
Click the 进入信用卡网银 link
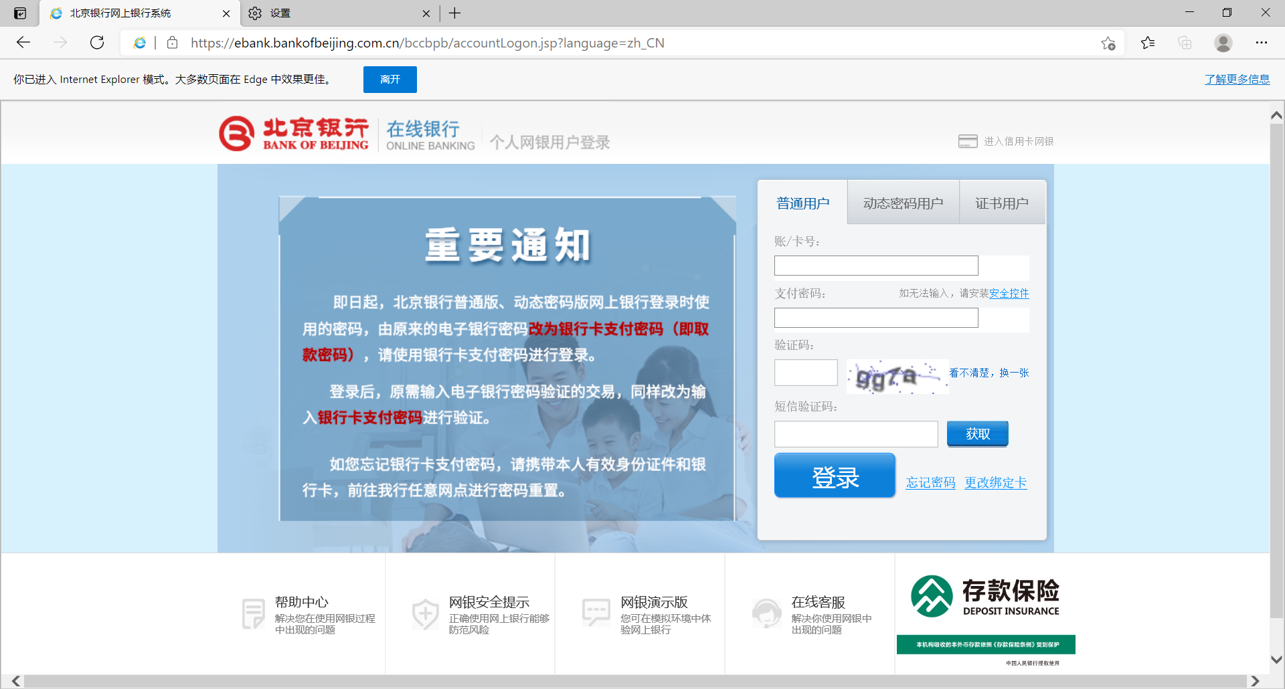(x=1019, y=141)
